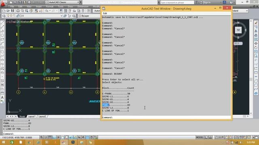Click Plot printer icon on Standard toolbar
259x145 pixels.
tap(18, 11)
